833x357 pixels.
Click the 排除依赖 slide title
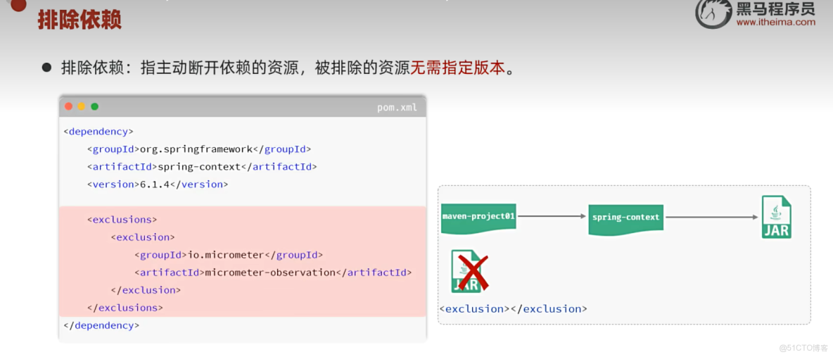pyautogui.click(x=80, y=20)
